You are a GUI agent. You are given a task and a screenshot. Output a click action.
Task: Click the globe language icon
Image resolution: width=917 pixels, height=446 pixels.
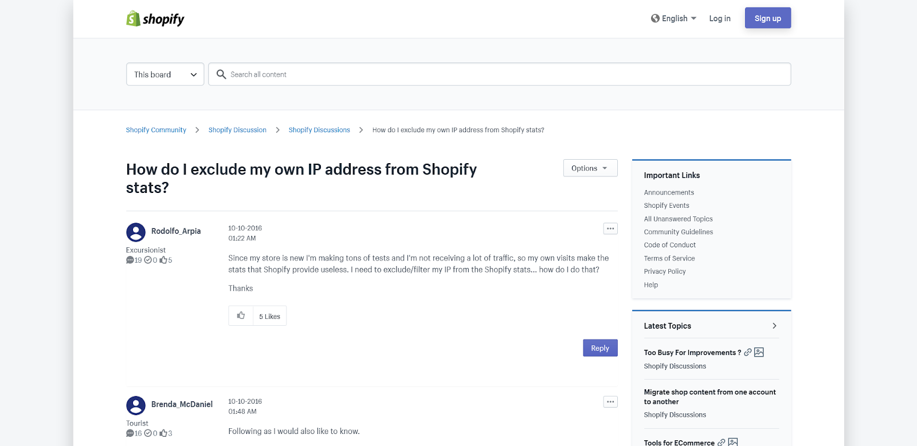point(655,18)
